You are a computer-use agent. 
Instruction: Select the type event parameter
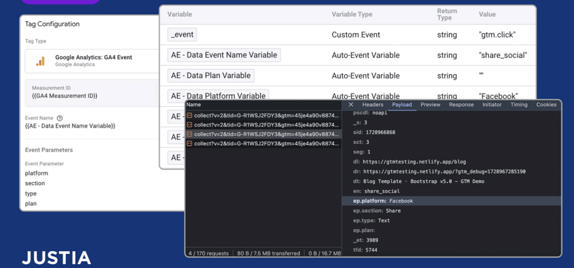coord(31,193)
